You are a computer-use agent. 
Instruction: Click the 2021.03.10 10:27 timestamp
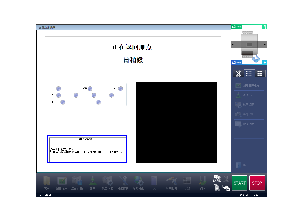249,195
